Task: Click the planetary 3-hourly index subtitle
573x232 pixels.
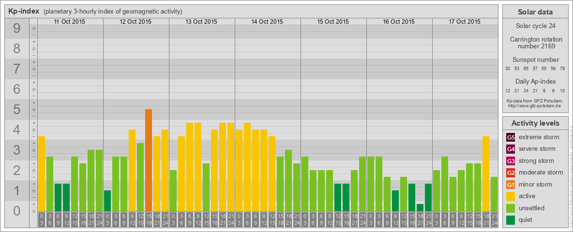Action: [113, 12]
